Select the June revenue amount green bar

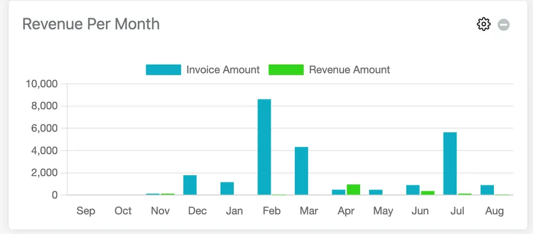coord(428,193)
